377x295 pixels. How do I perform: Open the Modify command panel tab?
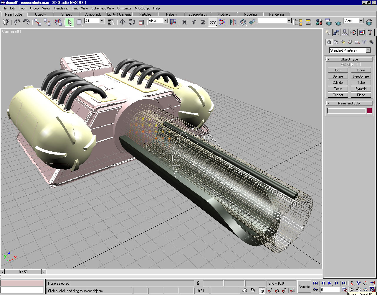(336, 32)
